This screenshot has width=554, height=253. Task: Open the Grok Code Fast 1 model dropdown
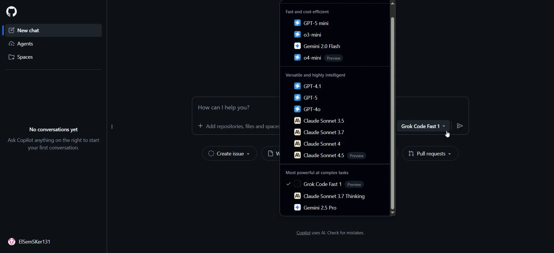[x=423, y=126]
